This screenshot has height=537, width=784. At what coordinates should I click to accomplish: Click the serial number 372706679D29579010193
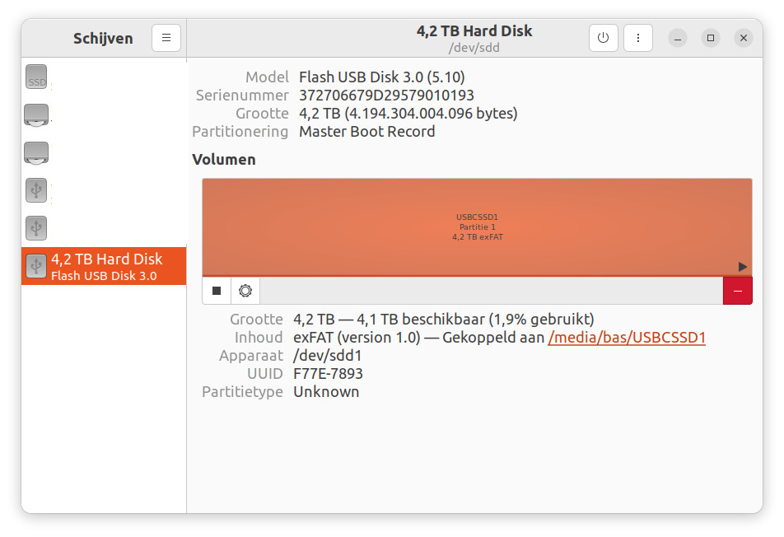(x=386, y=95)
